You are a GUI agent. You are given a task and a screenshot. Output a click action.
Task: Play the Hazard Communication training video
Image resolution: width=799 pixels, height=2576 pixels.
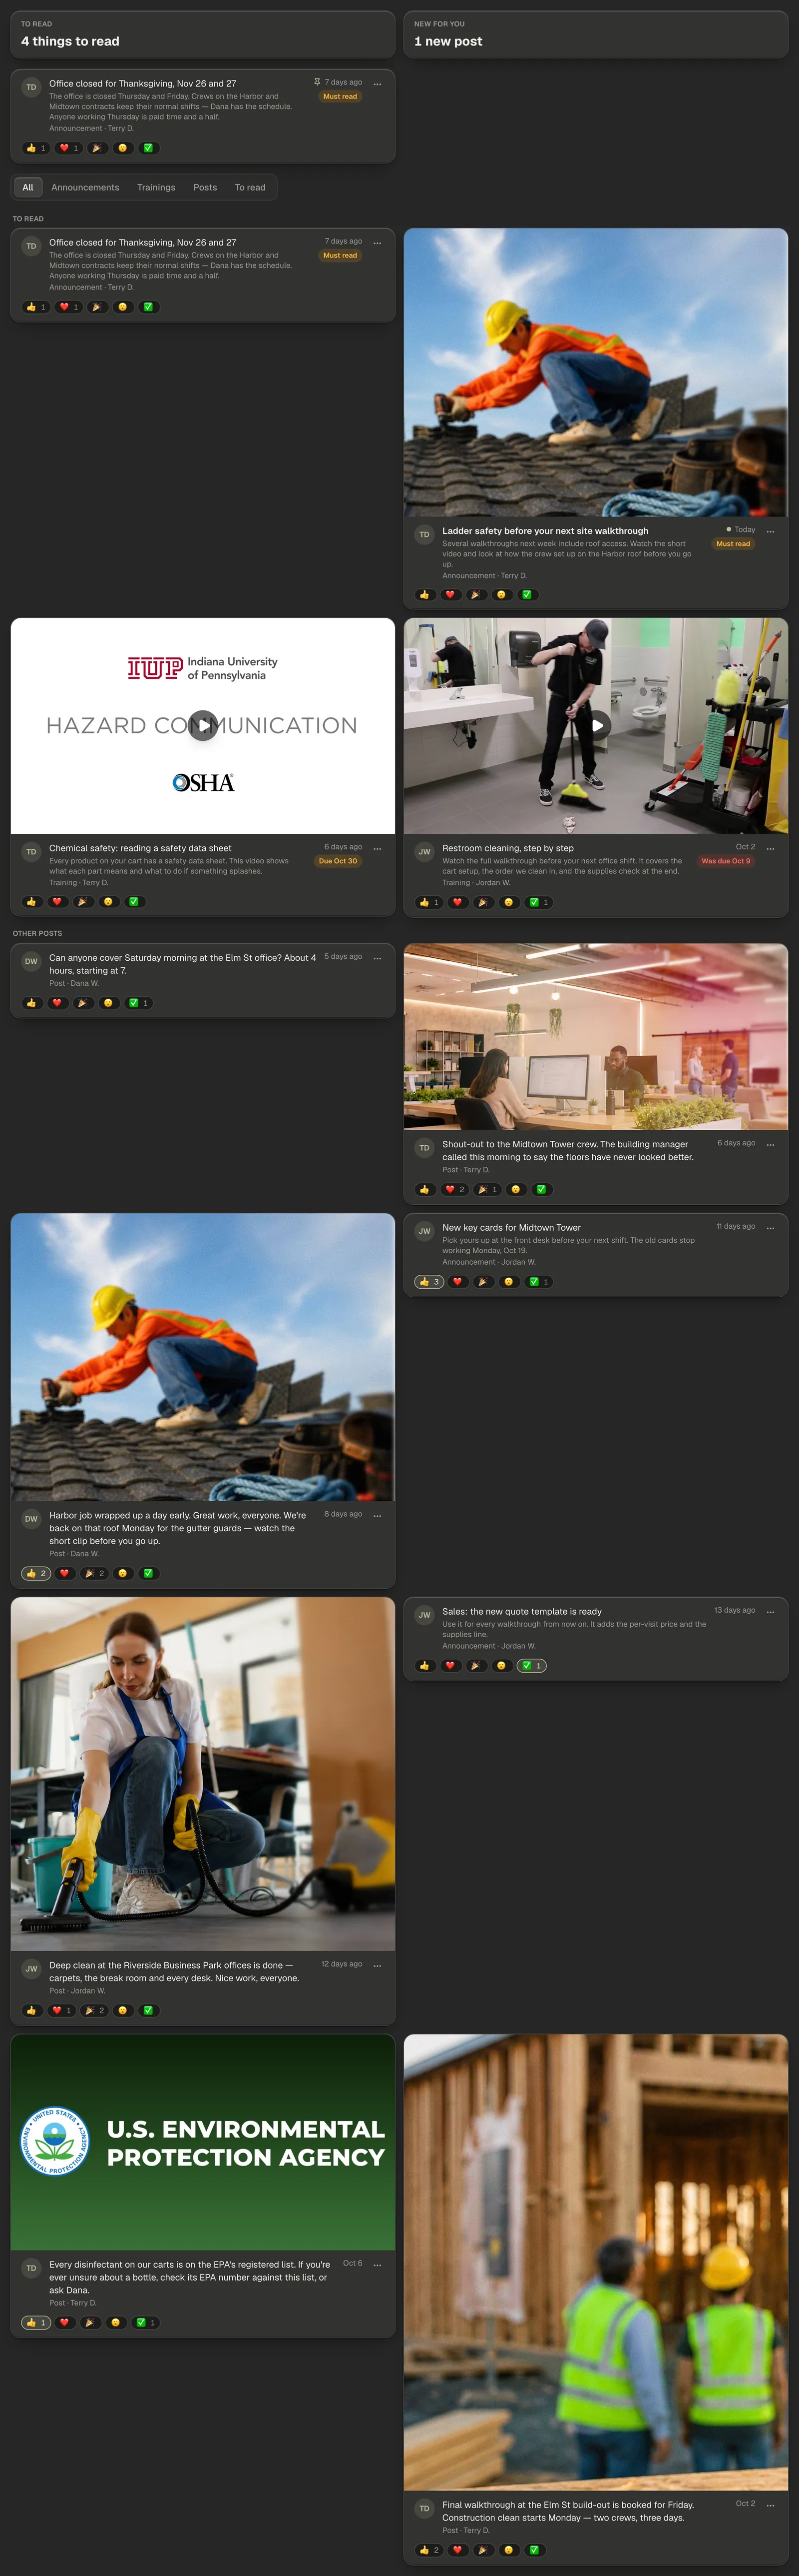203,725
